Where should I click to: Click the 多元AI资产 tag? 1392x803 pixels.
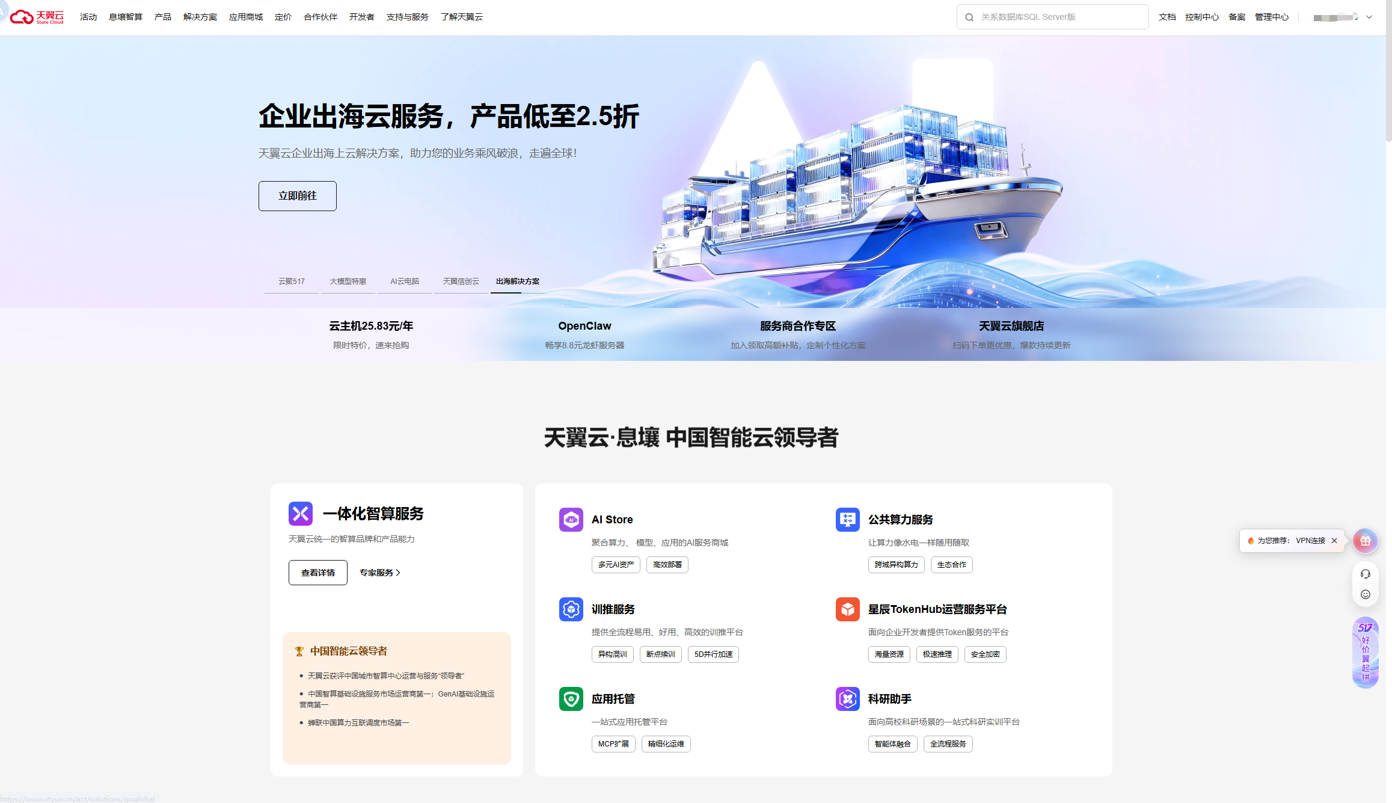[616, 565]
